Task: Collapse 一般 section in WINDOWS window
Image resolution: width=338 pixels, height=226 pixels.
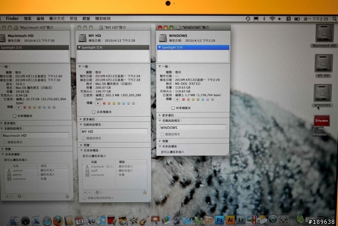Action: [159, 67]
